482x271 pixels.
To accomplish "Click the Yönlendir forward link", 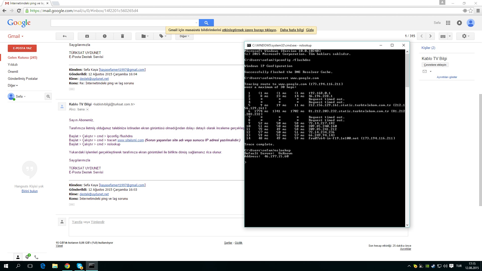I will click(x=98, y=222).
